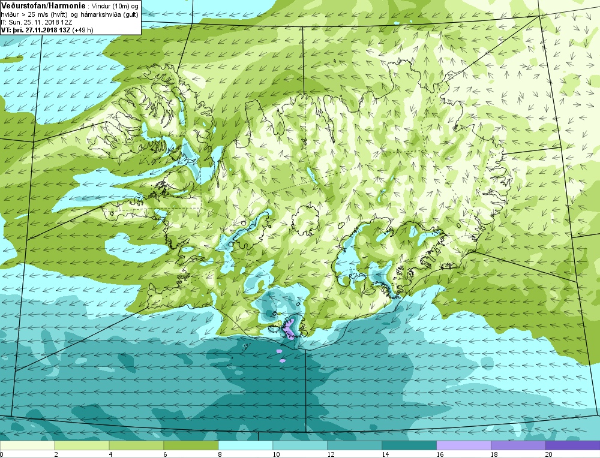Click the legend value label '12'
The image size is (600, 458).
pos(331,454)
